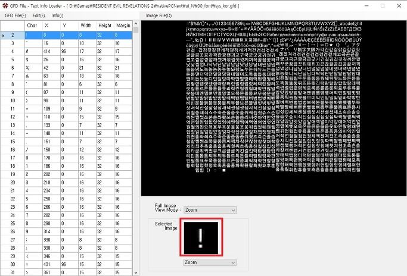Open the Edit(E) menu
This screenshot has width=407, height=276.
point(39,15)
